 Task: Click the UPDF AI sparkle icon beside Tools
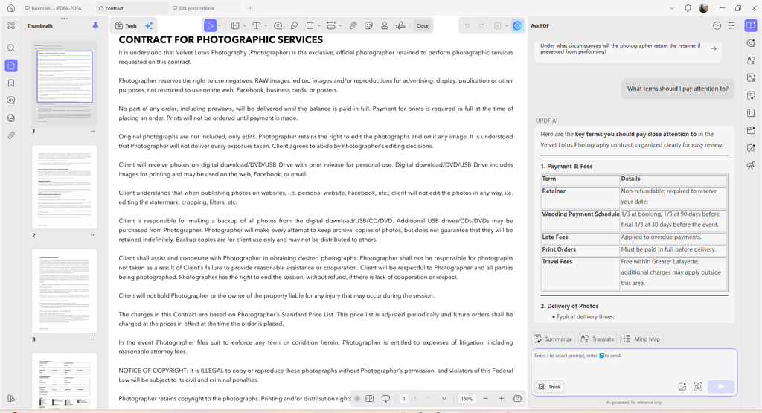click(x=149, y=26)
